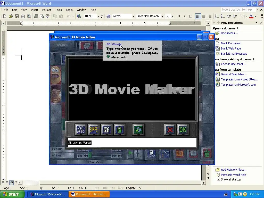Open the Insert menu
This screenshot has height=198, width=264.
coord(34,10)
